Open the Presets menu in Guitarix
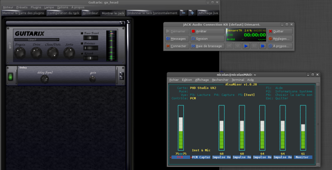 point(22,7)
